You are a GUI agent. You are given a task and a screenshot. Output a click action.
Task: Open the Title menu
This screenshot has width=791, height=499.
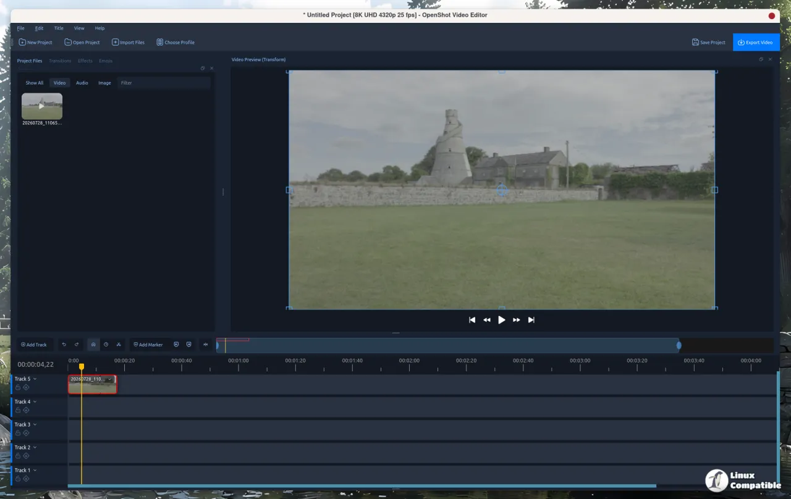[59, 28]
